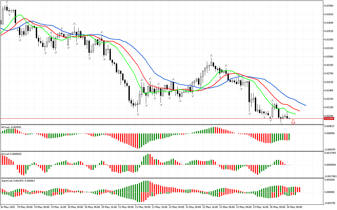Click the 0.004517 value on the AO scale

330,126
